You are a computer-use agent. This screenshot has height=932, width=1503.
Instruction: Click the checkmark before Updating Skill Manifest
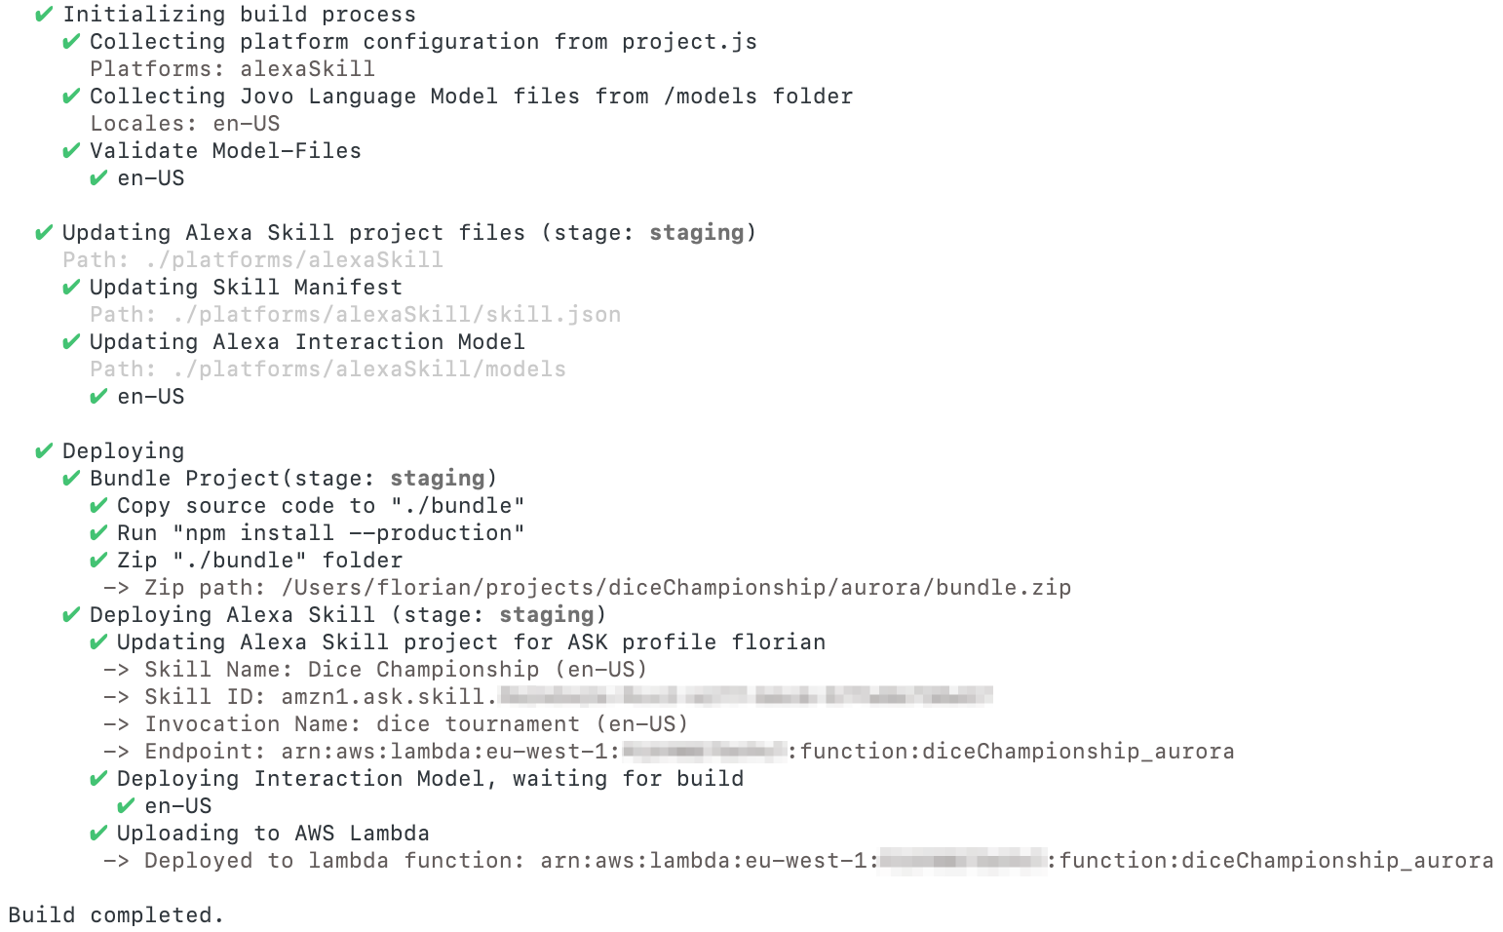[70, 288]
